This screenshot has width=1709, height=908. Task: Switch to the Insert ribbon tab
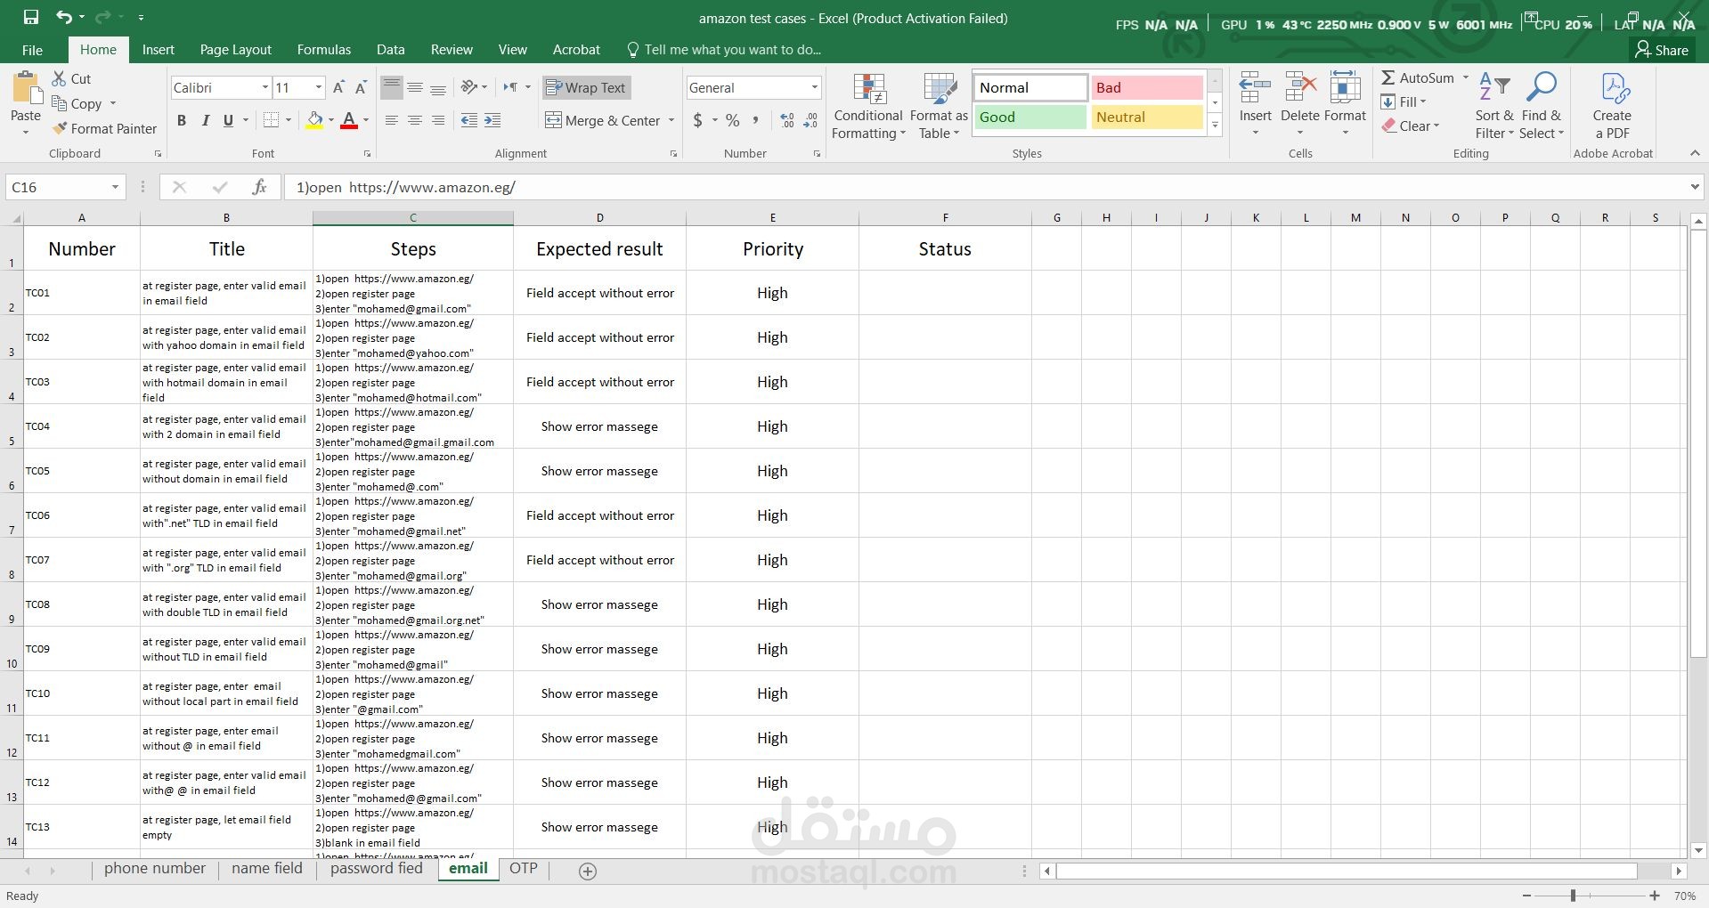(158, 50)
